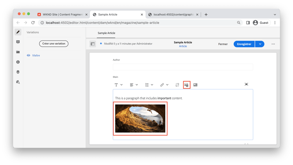293x165 pixels.
Task: Open the list formatting tool
Action: pos(147,85)
